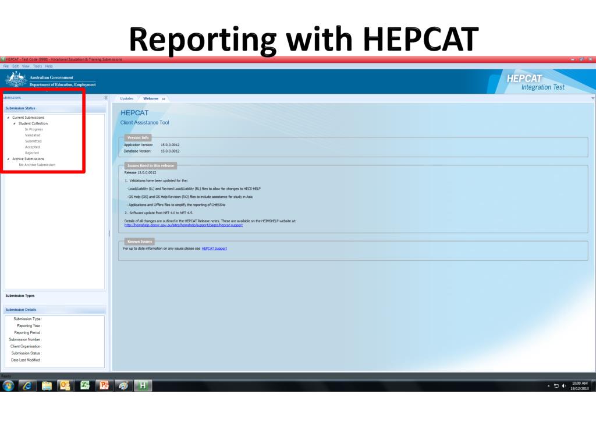596x447 pixels.
Task: Select Current Submissions tree node
Action: [28, 118]
